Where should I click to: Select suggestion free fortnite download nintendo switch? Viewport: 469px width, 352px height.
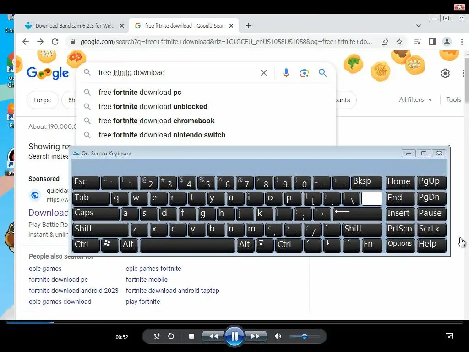[207, 135]
